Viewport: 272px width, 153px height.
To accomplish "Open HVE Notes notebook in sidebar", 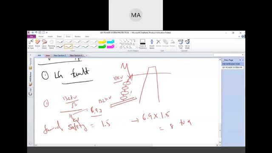I will tap(31, 79).
